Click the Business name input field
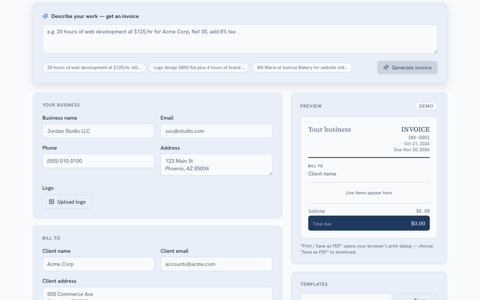 [x=98, y=131]
